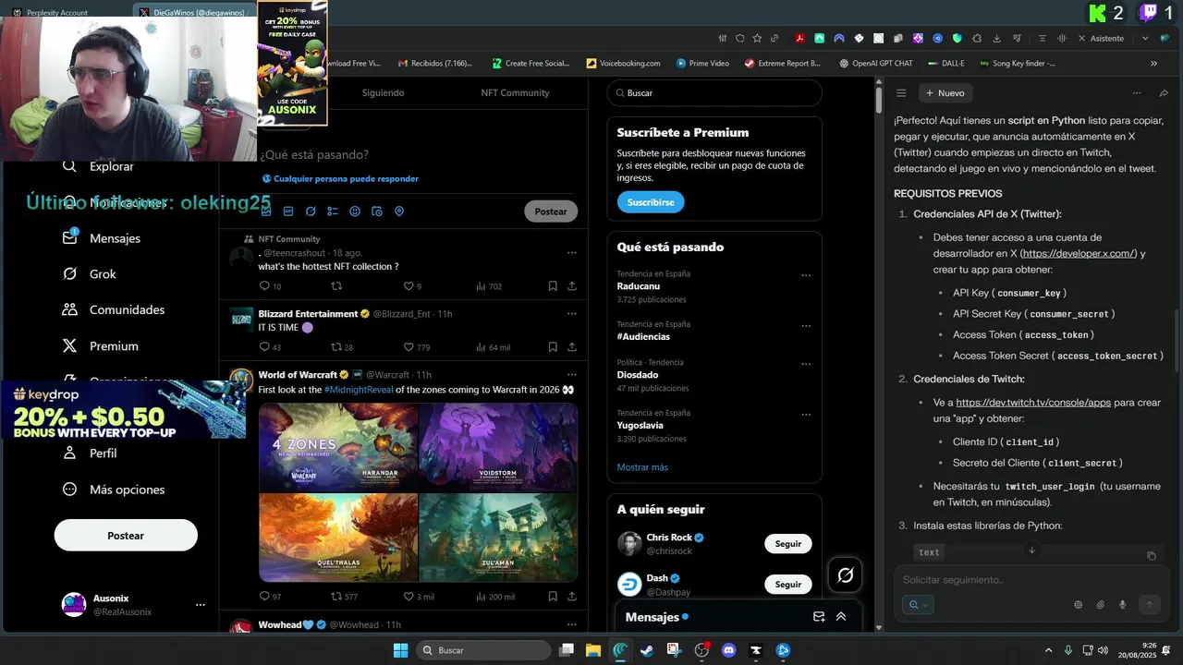Open more options on Blizzard post

pos(572,314)
